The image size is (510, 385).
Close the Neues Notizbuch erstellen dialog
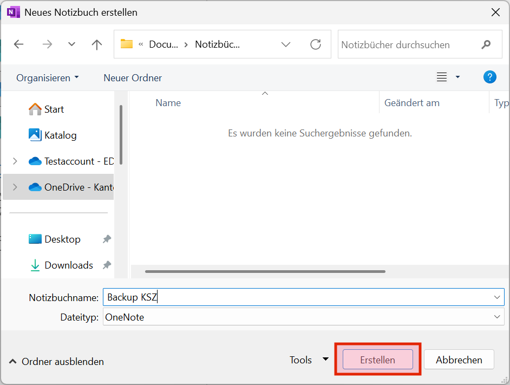(x=495, y=12)
